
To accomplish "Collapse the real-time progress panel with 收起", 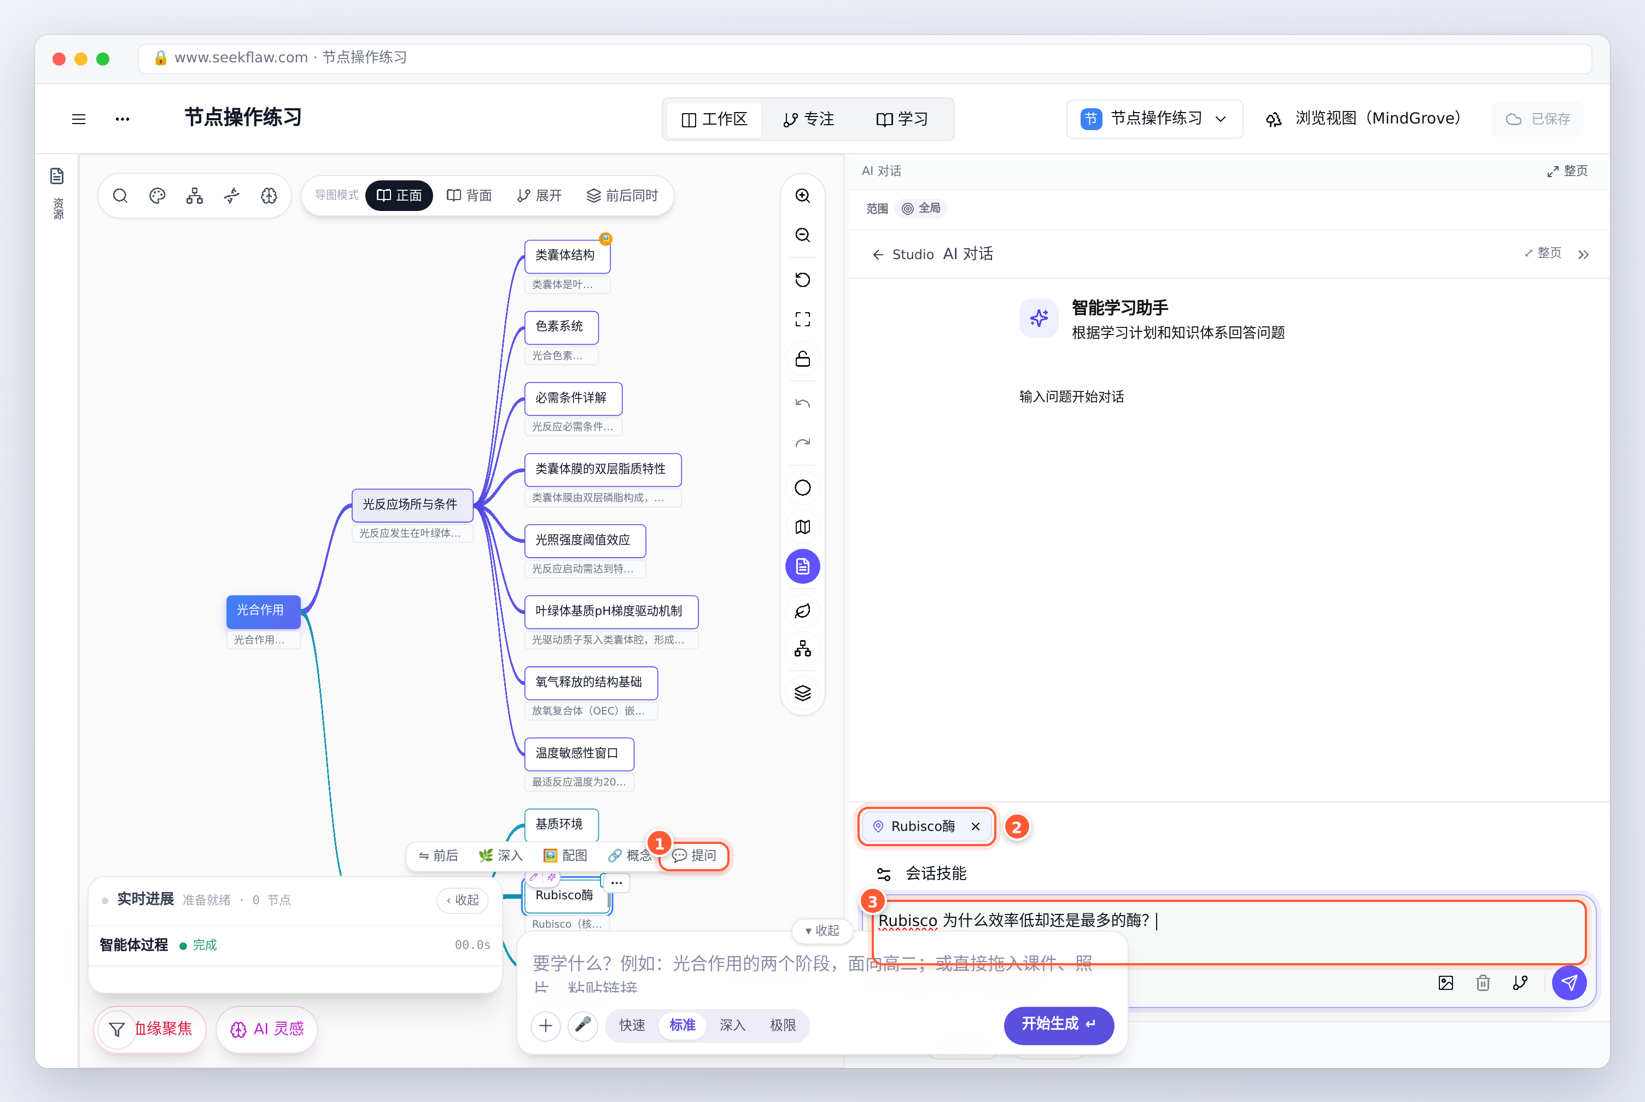I will click(x=463, y=900).
